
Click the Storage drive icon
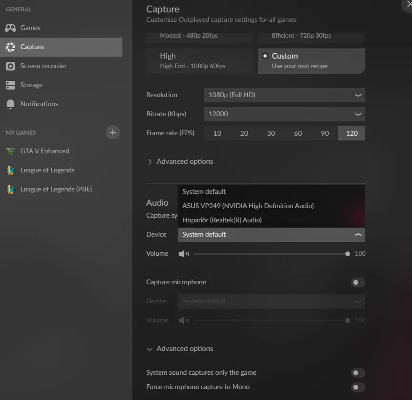point(10,85)
